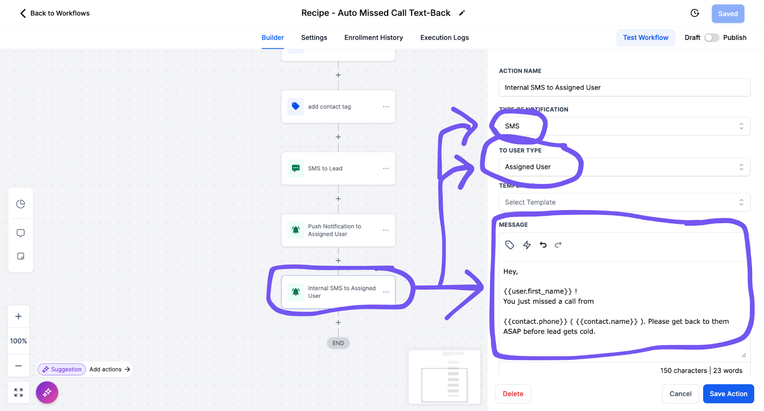764x411 pixels.
Task: Open options menu for Push Notification action
Action: (386, 230)
